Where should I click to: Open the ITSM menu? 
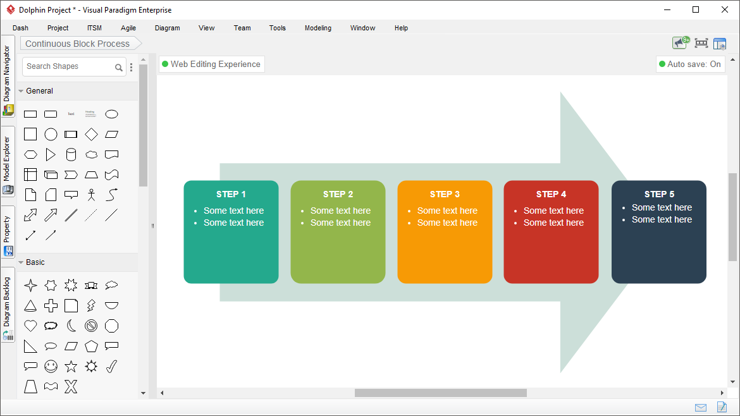pos(94,28)
